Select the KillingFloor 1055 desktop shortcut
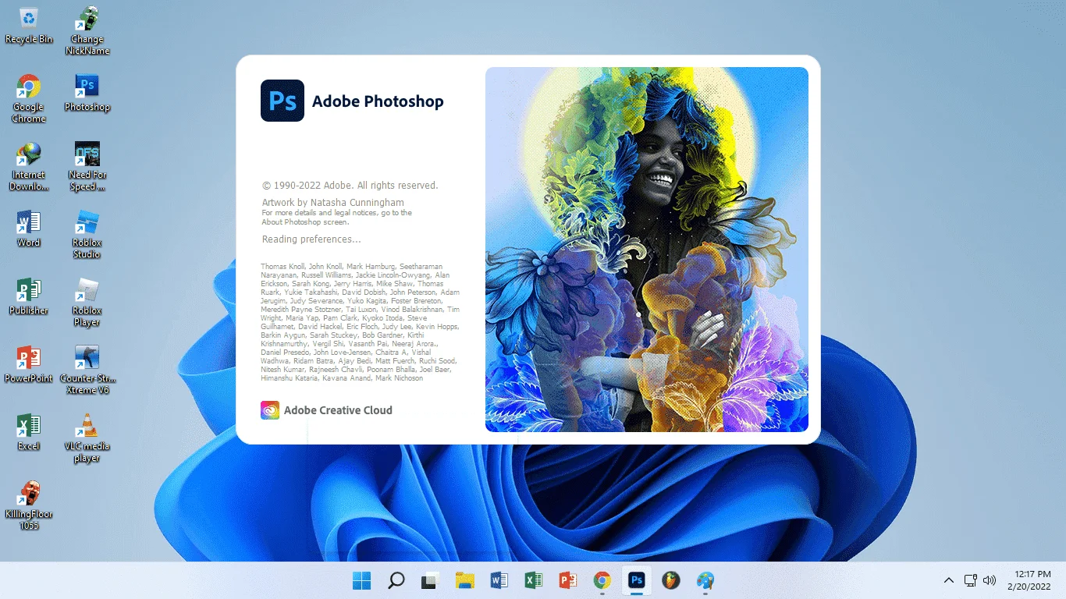Screen dimensions: 1066x599 pyautogui.click(x=28, y=506)
